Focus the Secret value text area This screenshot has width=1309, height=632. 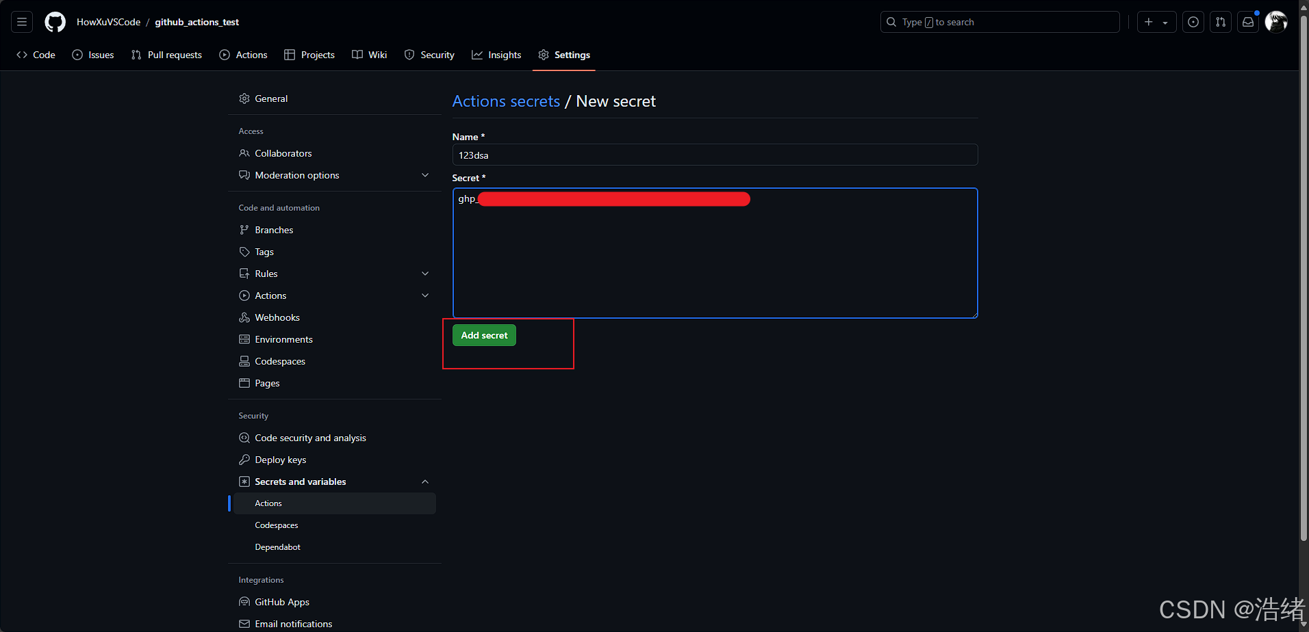(715, 260)
